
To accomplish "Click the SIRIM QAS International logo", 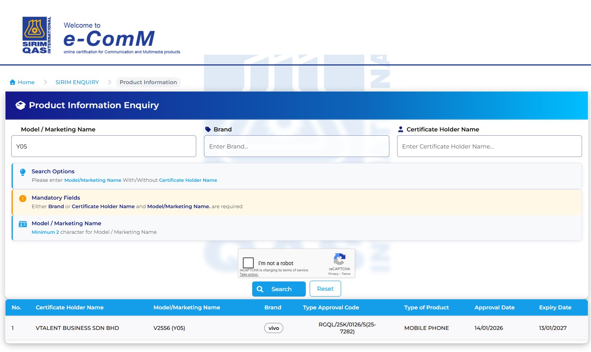I will pos(37,35).
